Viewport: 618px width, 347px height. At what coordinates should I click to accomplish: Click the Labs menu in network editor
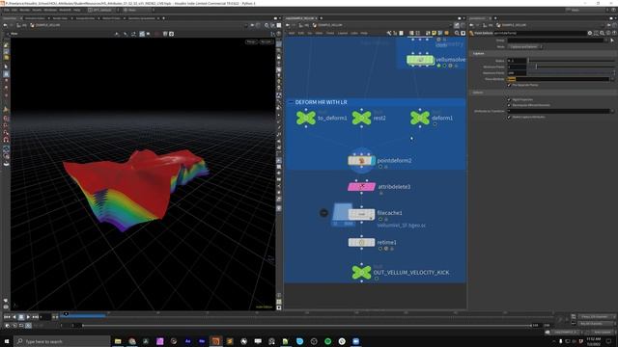pos(354,33)
